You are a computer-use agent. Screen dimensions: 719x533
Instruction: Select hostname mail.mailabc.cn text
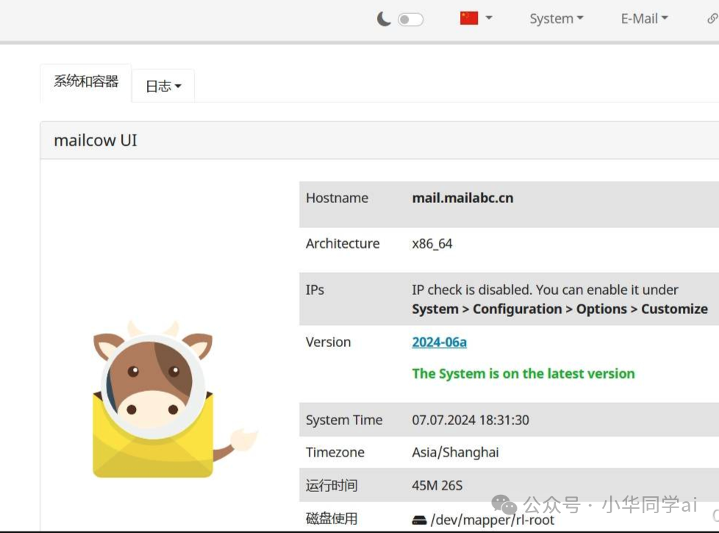(x=462, y=198)
